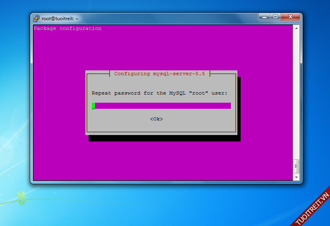Viewport: 330px width, 226px height.
Task: Click the "Configuring mysql-server-5.5" dialog title
Action: click(x=159, y=74)
